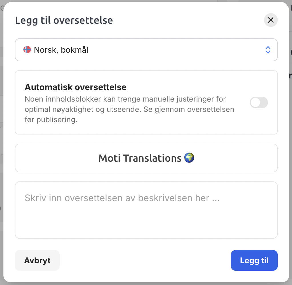The height and width of the screenshot is (285, 292).
Task: Click the "Moti Translations" title text
Action: [x=140, y=158]
